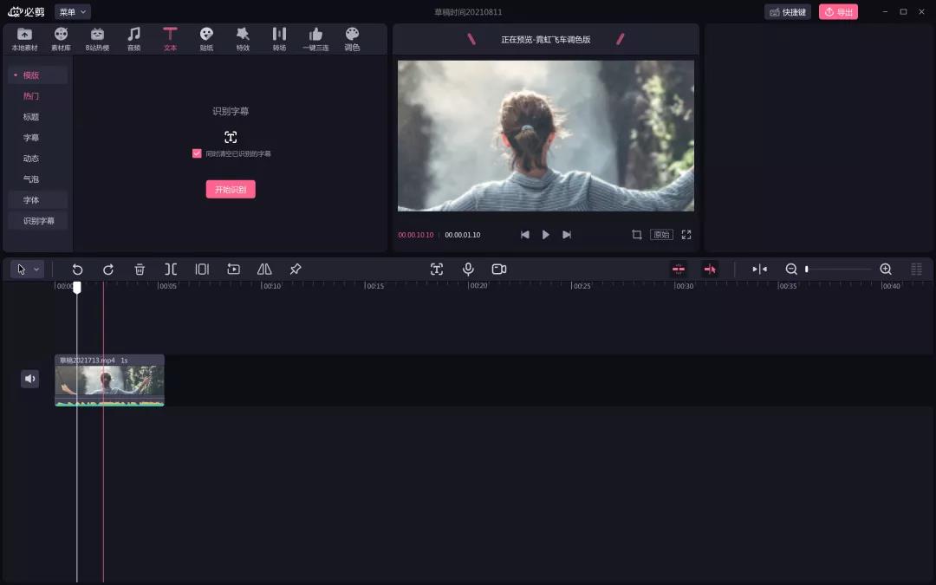Open the B站热梗 panel

pyautogui.click(x=97, y=39)
